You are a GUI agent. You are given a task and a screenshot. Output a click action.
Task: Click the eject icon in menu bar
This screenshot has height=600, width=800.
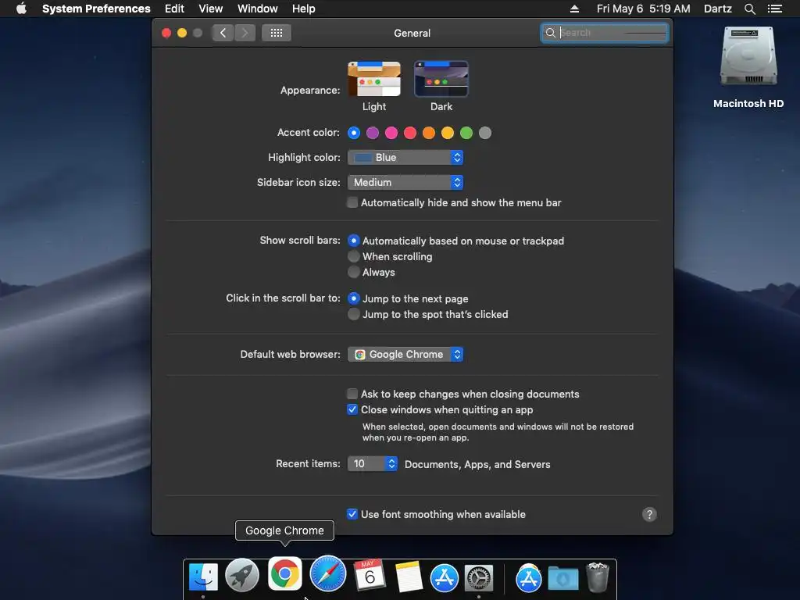coord(574,9)
